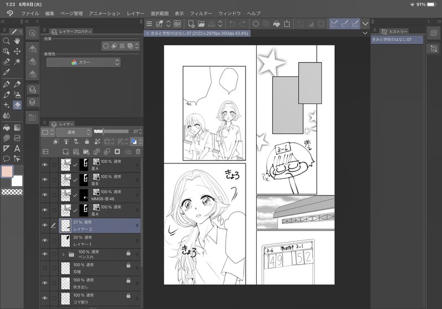Open the ファイル menu
Viewport: 442px width, 309px height.
pyautogui.click(x=30, y=13)
